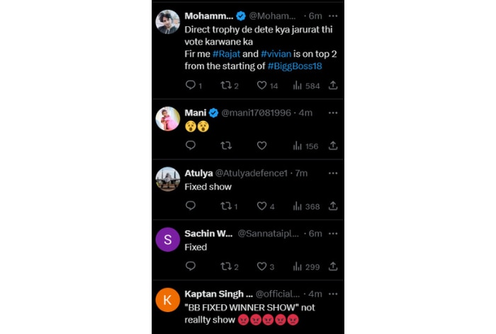The width and height of the screenshot is (496, 334).
Task: Open more options on Sachin's tweet
Action: click(333, 234)
